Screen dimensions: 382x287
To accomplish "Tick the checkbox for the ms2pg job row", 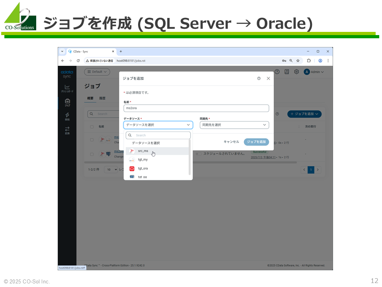I will tap(92, 154).
